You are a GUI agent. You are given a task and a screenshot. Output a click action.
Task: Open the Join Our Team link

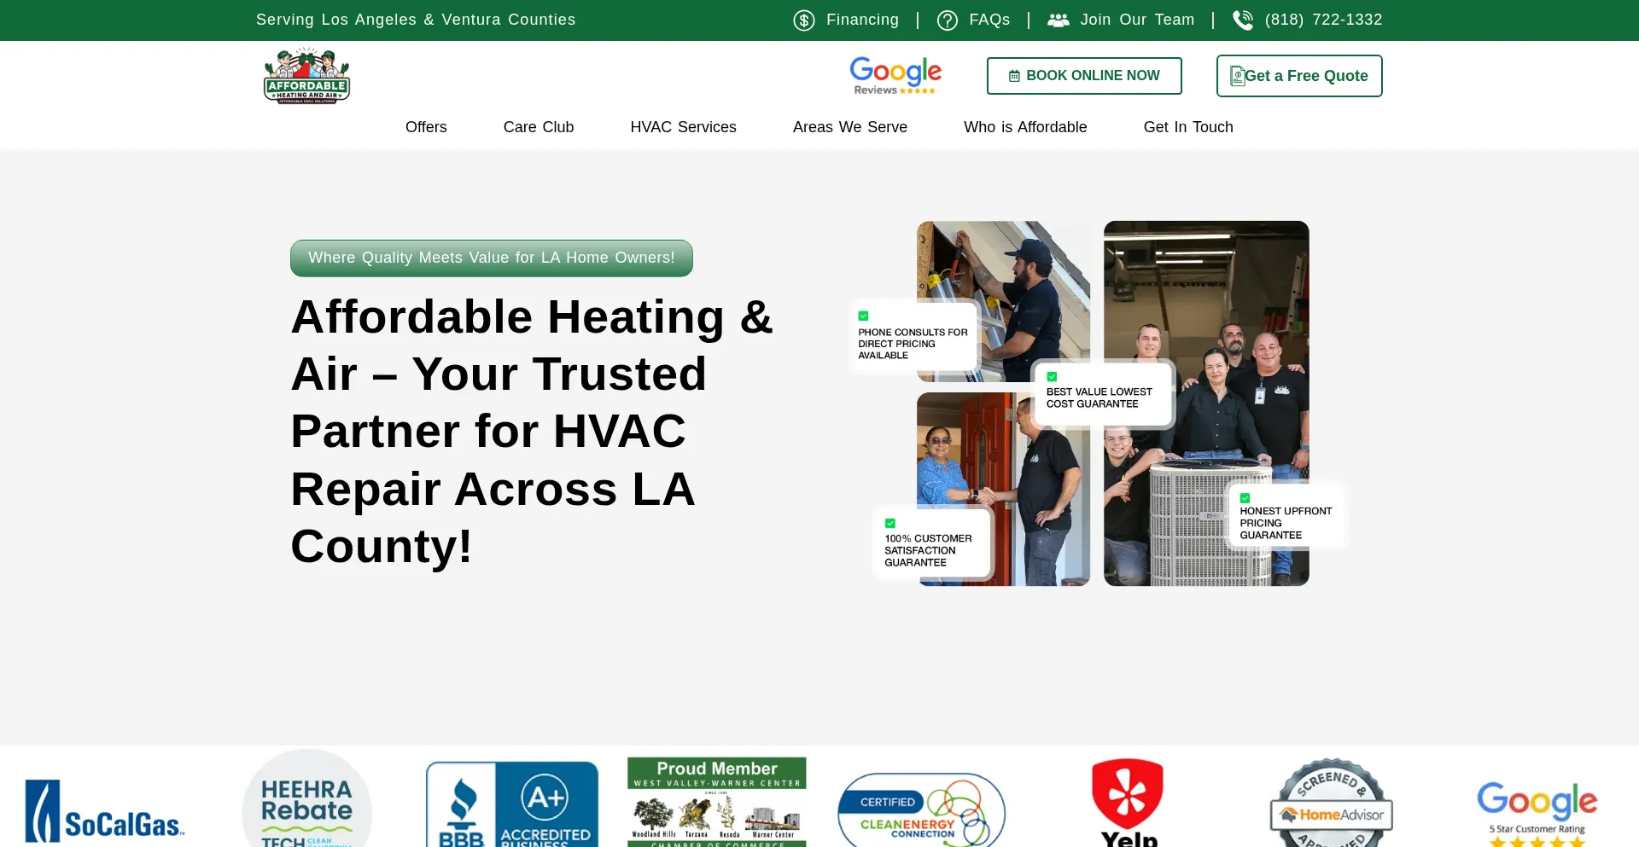pos(1137,20)
